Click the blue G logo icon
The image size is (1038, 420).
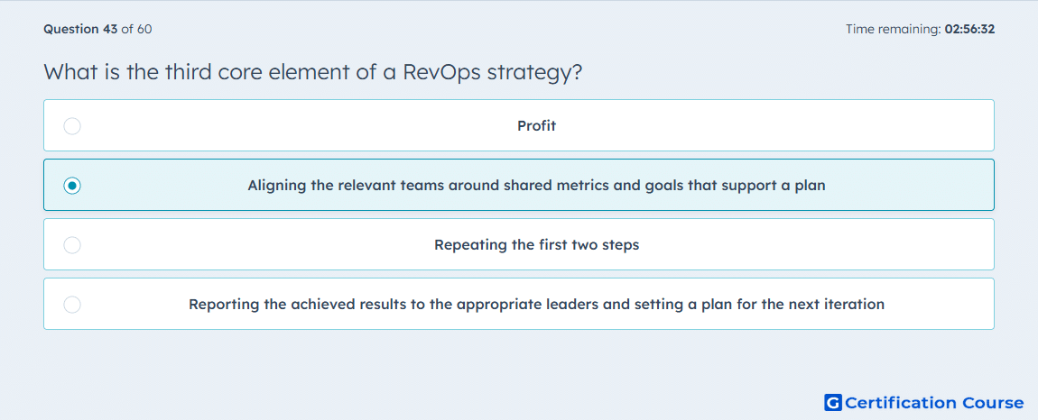tap(833, 402)
